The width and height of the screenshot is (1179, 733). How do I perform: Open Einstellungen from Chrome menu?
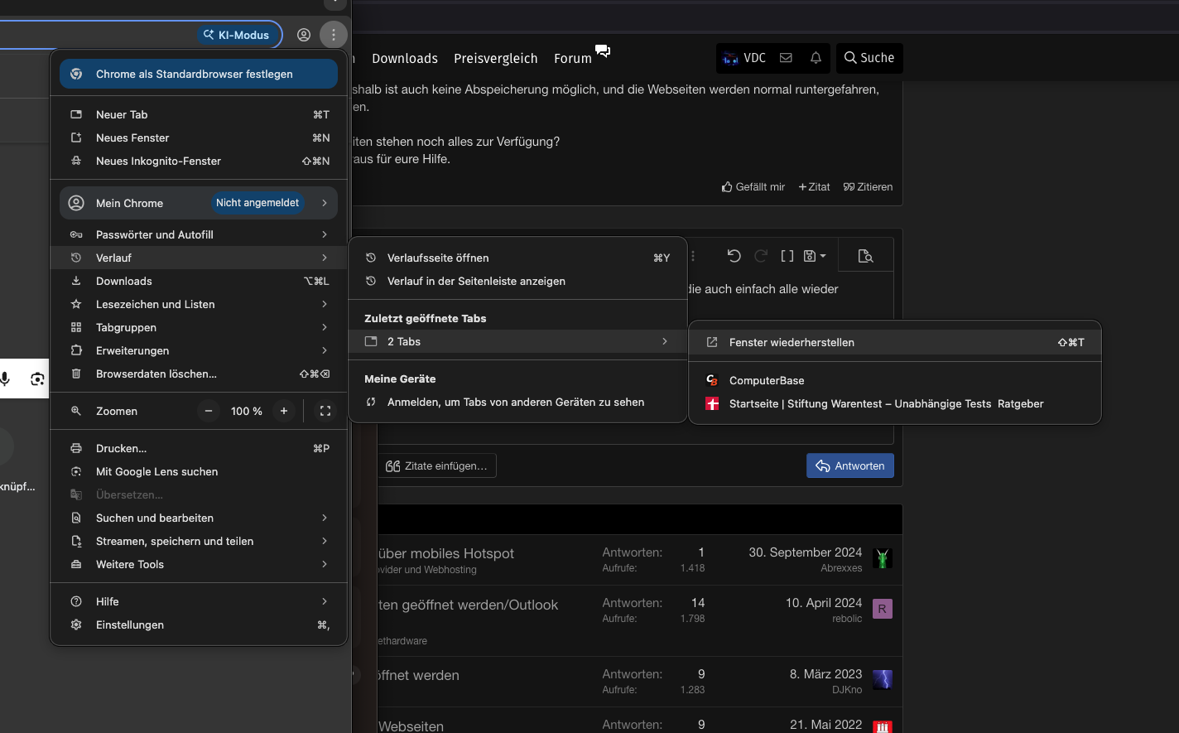click(199, 624)
